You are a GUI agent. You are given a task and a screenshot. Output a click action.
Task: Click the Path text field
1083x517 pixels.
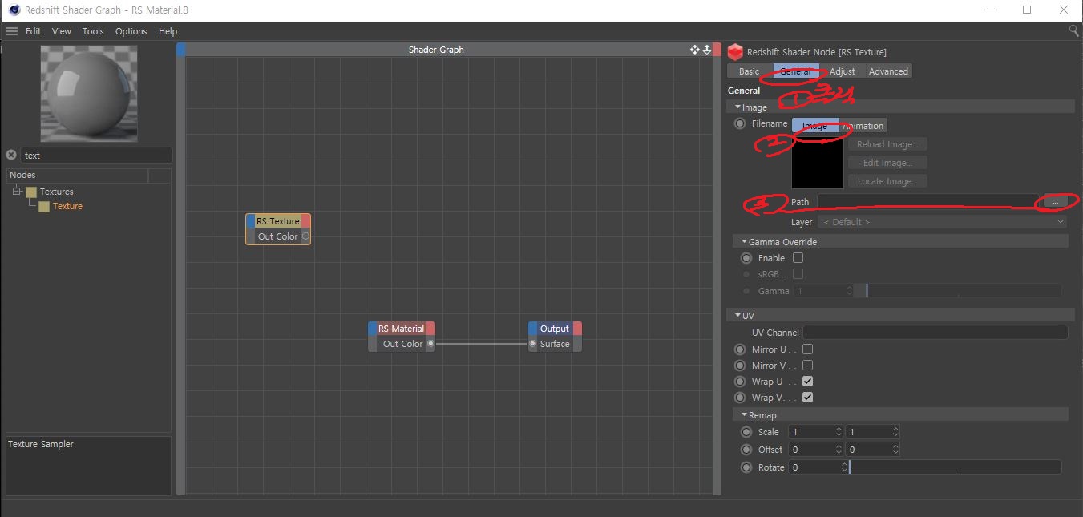(x=927, y=202)
